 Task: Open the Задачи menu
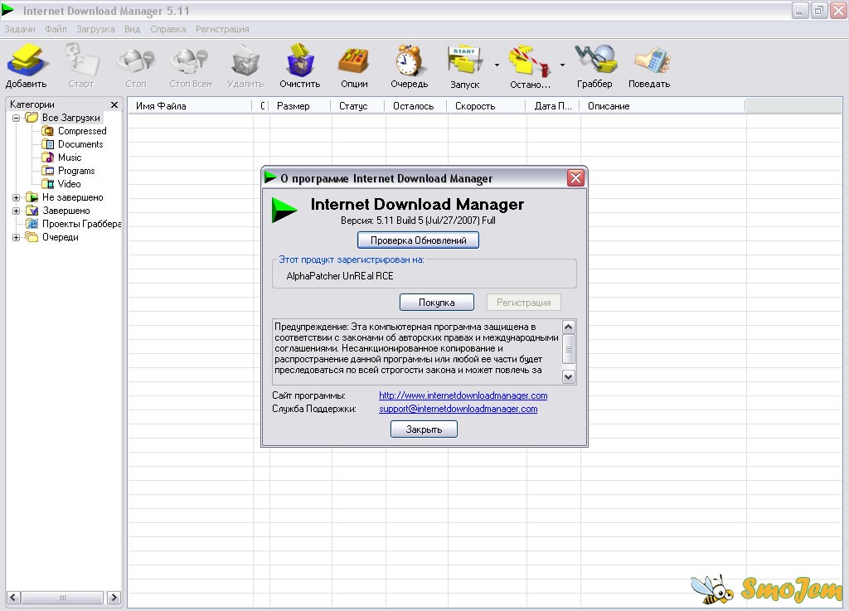point(20,29)
